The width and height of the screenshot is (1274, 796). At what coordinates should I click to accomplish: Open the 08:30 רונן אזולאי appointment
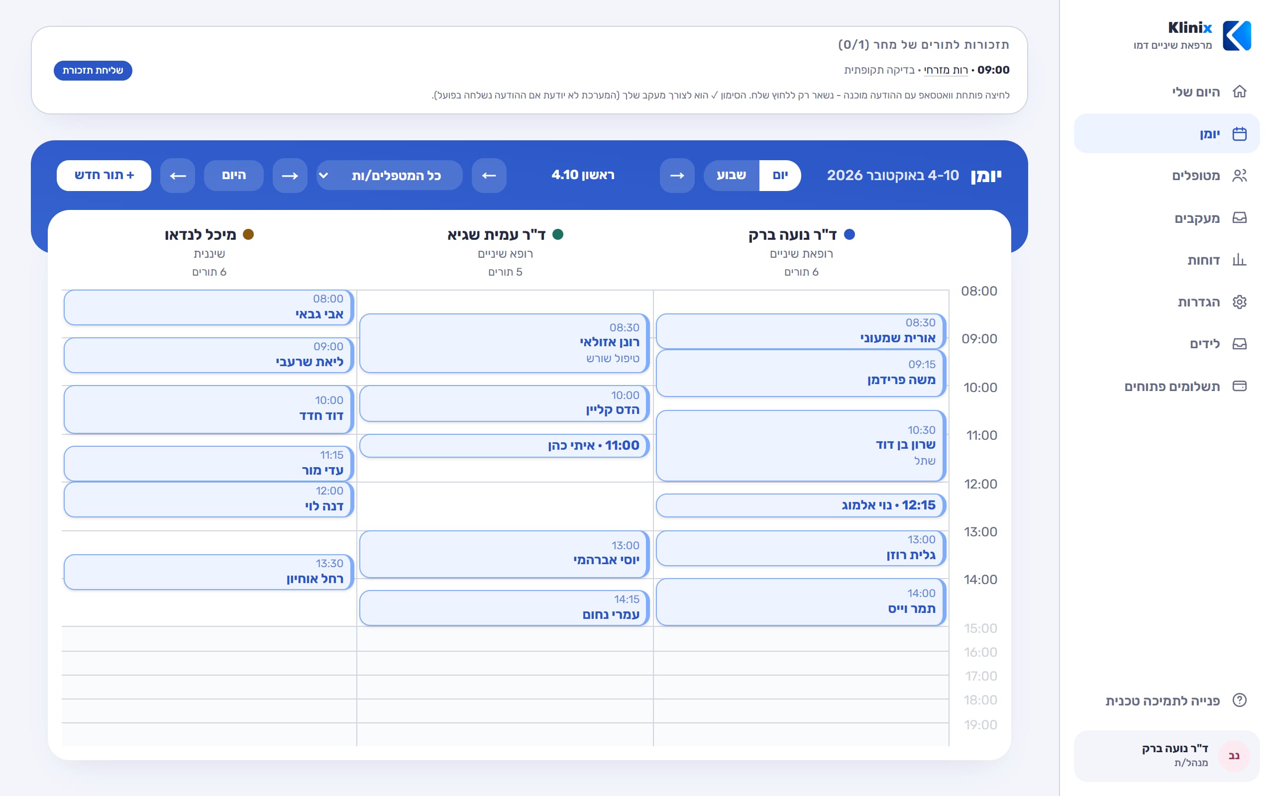pyautogui.click(x=504, y=343)
